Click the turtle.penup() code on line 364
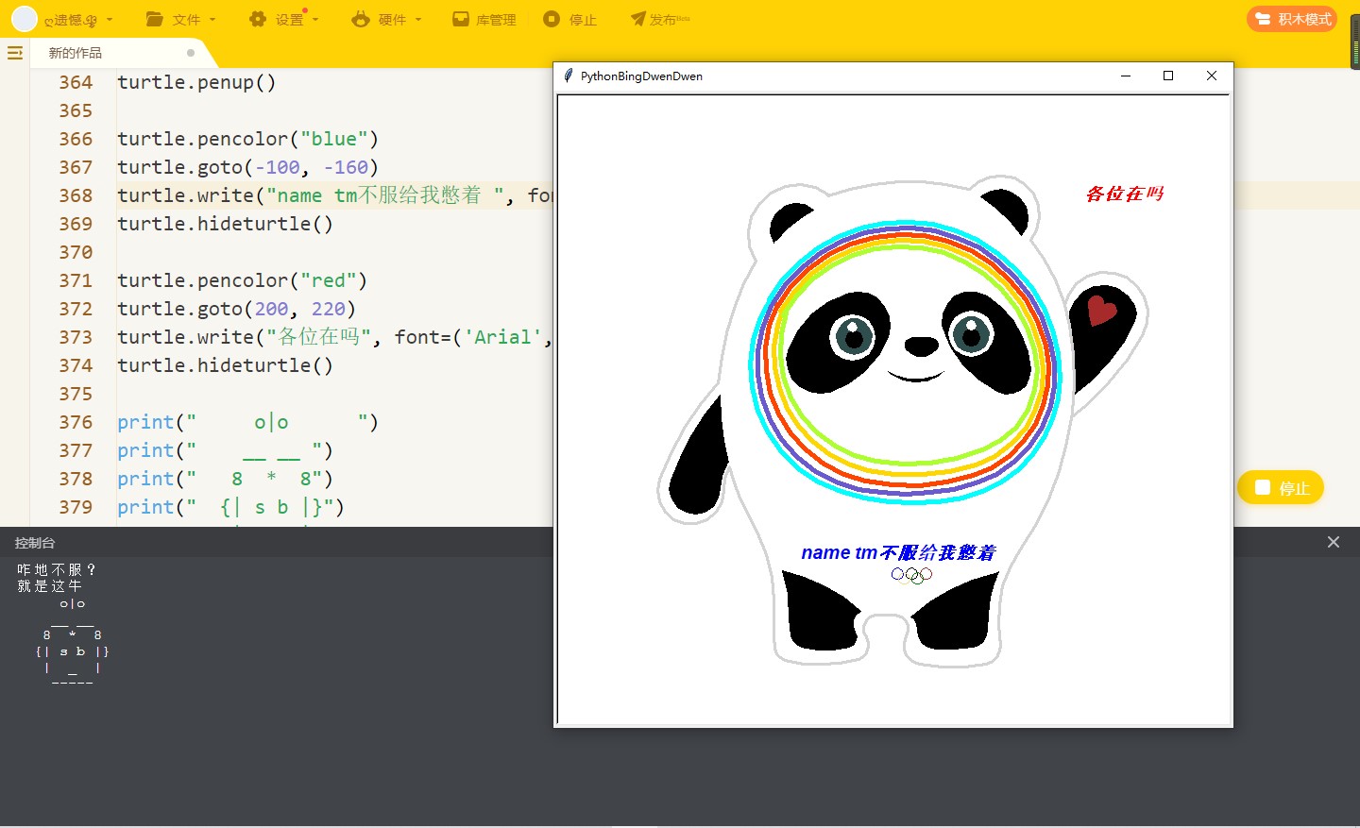 pos(196,82)
